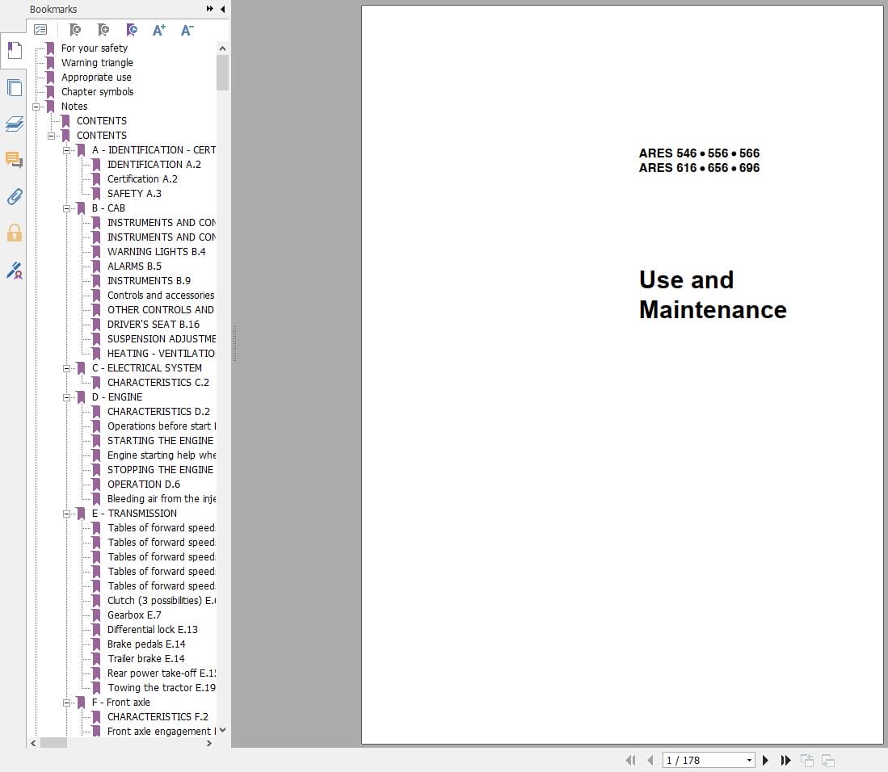This screenshot has width=888, height=772.
Task: Click the new bookmark icon
Action: coord(103,29)
